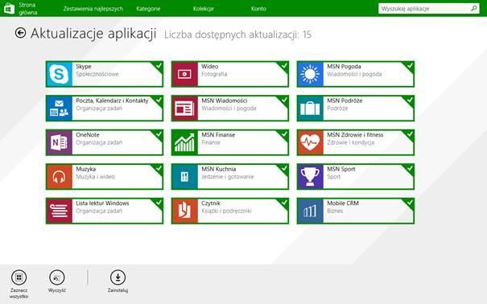Click the Poczta, Kalendarz i Kontakty icon
The image size is (487, 304).
click(60, 109)
